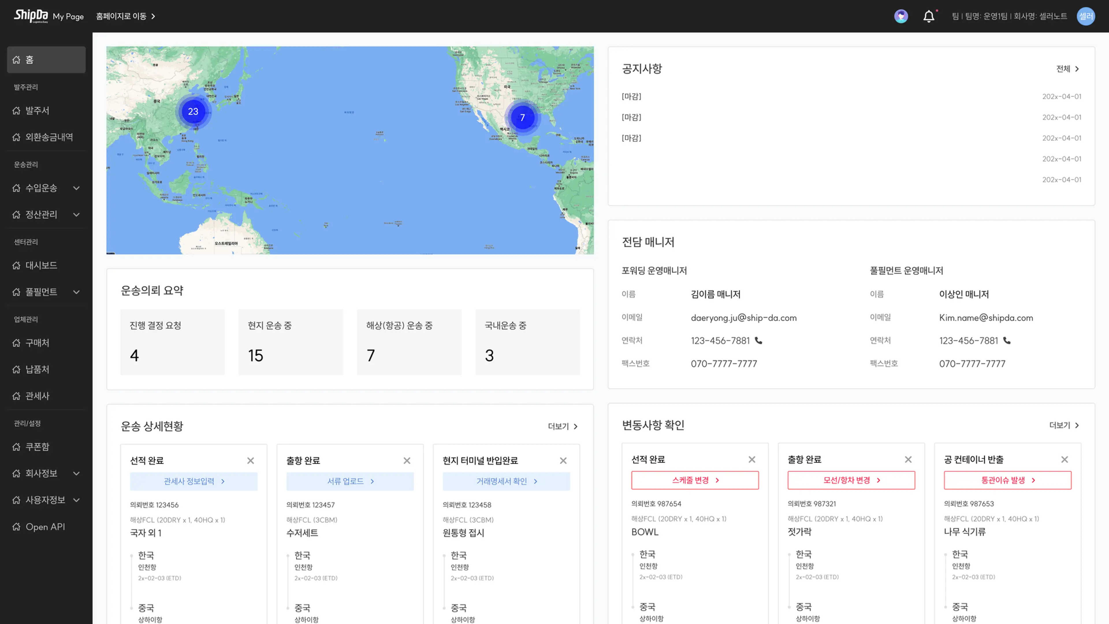Click the icon beside Open API
The height and width of the screenshot is (624, 1109).
click(x=16, y=527)
